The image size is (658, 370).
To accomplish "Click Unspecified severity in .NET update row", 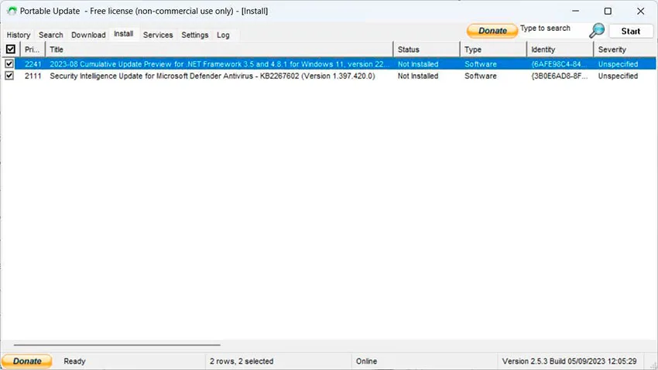I will pos(618,64).
